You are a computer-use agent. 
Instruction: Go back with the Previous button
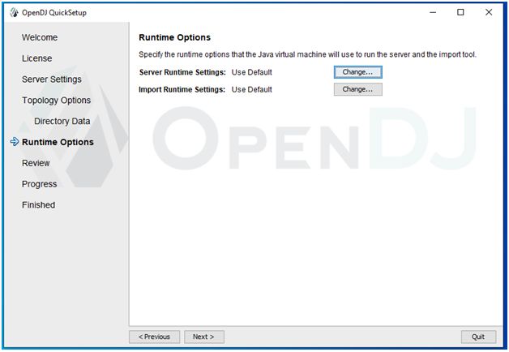[154, 337]
